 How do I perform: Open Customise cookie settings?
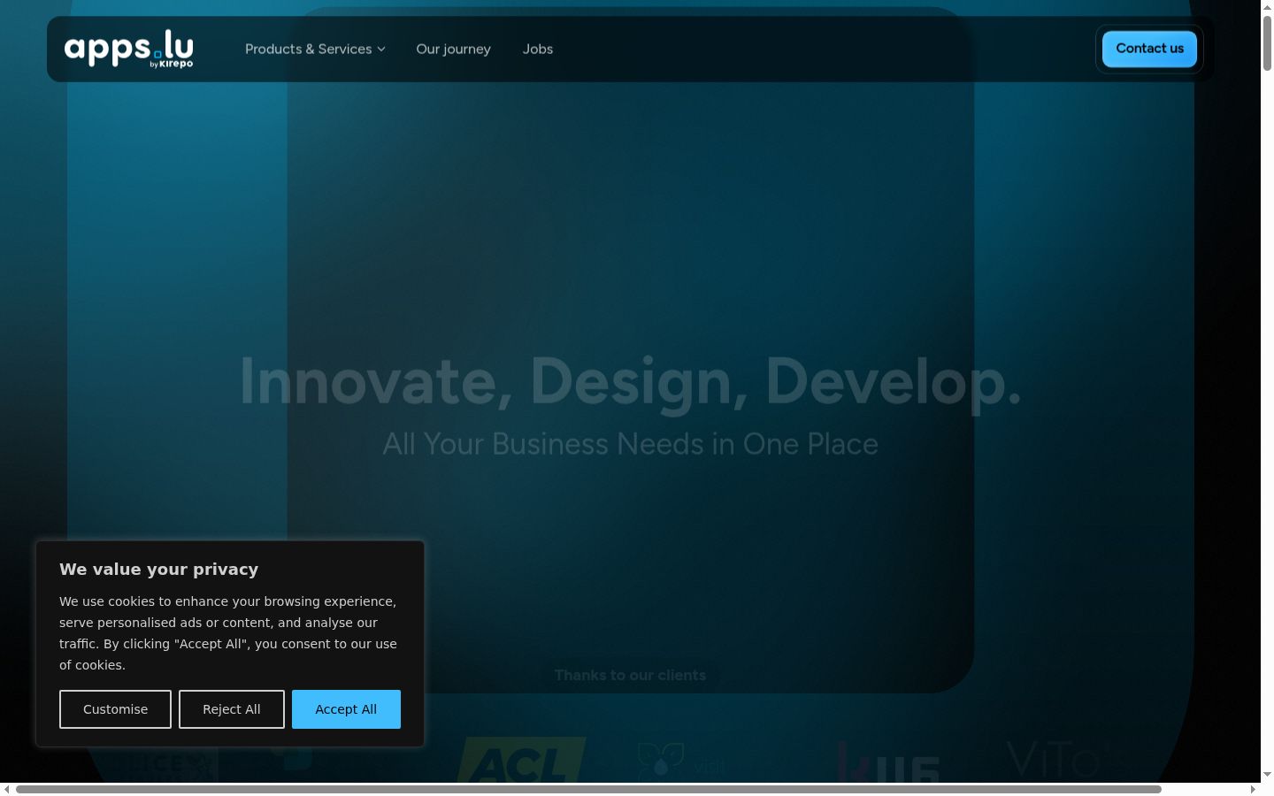[115, 709]
